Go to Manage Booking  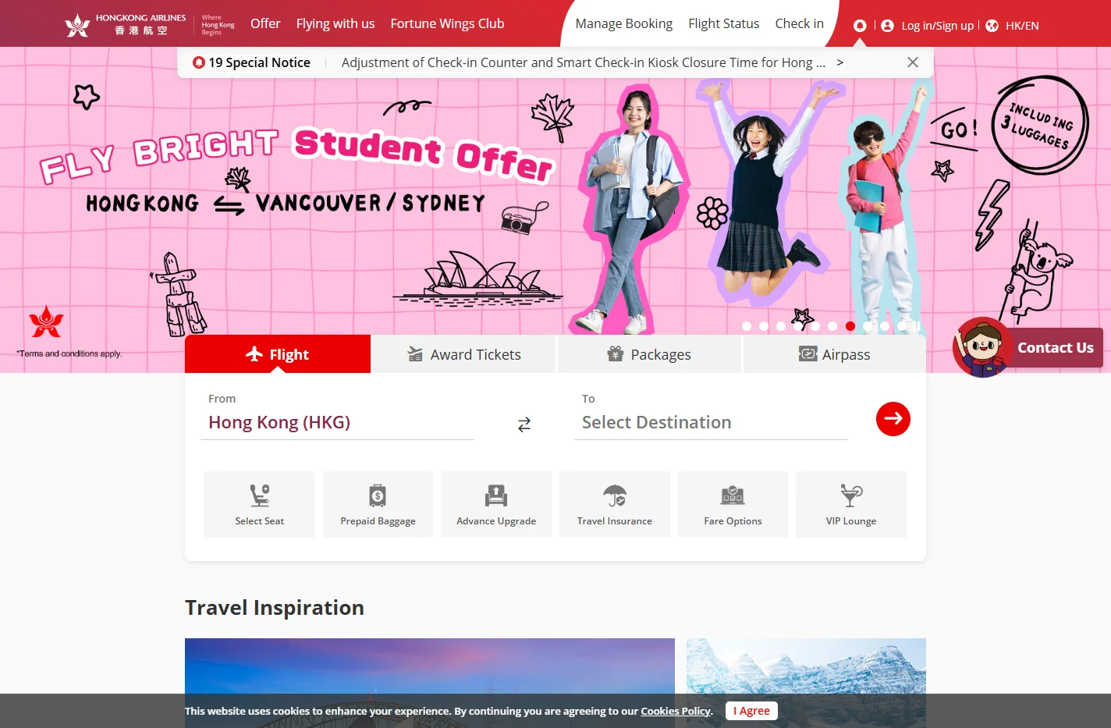click(624, 23)
